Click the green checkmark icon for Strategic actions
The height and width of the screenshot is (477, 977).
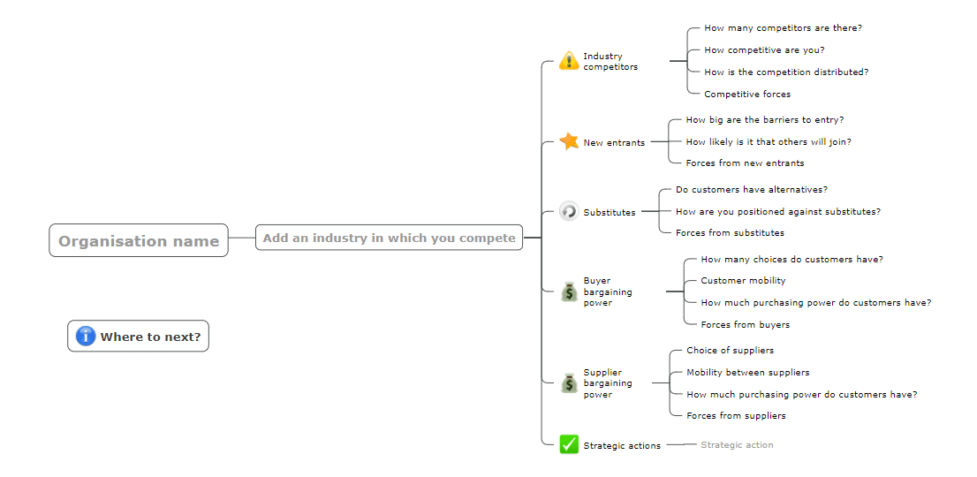click(x=569, y=444)
